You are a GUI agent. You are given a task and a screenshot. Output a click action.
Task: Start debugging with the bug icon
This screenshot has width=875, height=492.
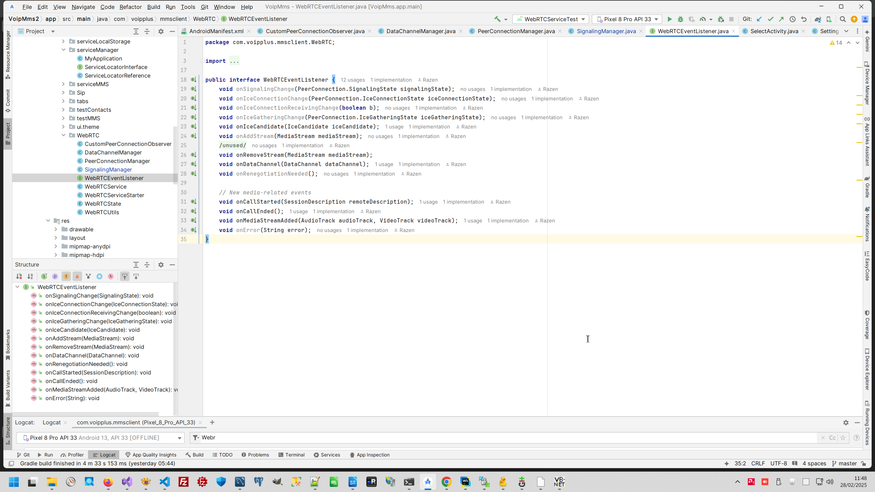click(681, 19)
